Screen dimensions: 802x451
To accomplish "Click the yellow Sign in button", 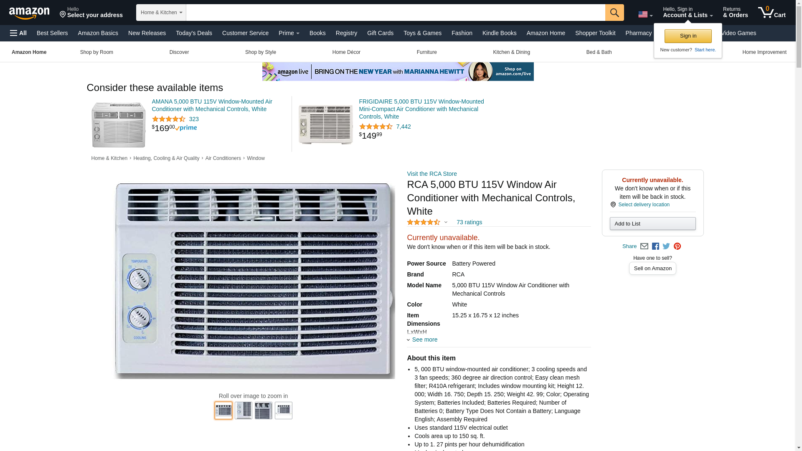I will click(688, 36).
